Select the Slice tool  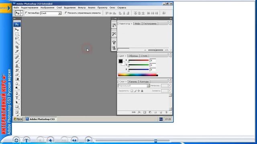pyautogui.click(x=17, y=52)
